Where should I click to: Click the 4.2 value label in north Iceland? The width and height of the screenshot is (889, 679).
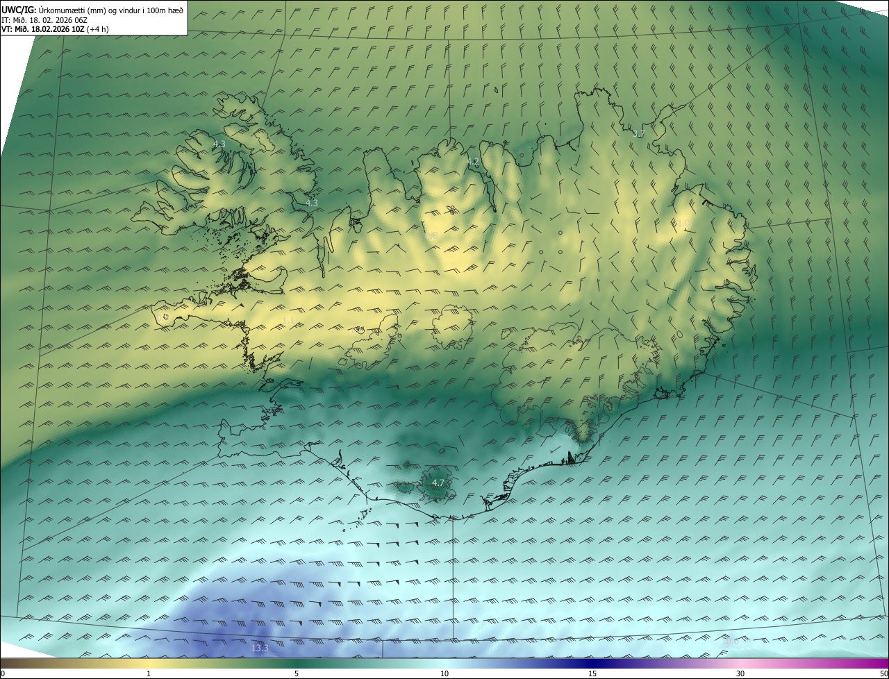pyautogui.click(x=473, y=161)
